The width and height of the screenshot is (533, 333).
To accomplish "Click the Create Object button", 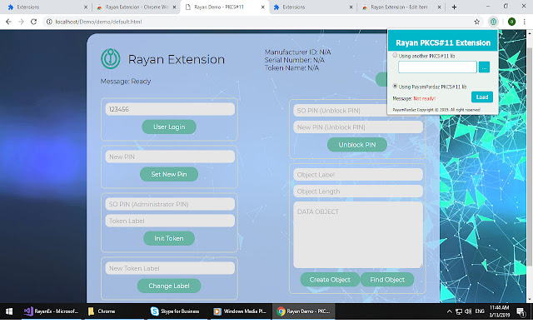I will pyautogui.click(x=330, y=280).
